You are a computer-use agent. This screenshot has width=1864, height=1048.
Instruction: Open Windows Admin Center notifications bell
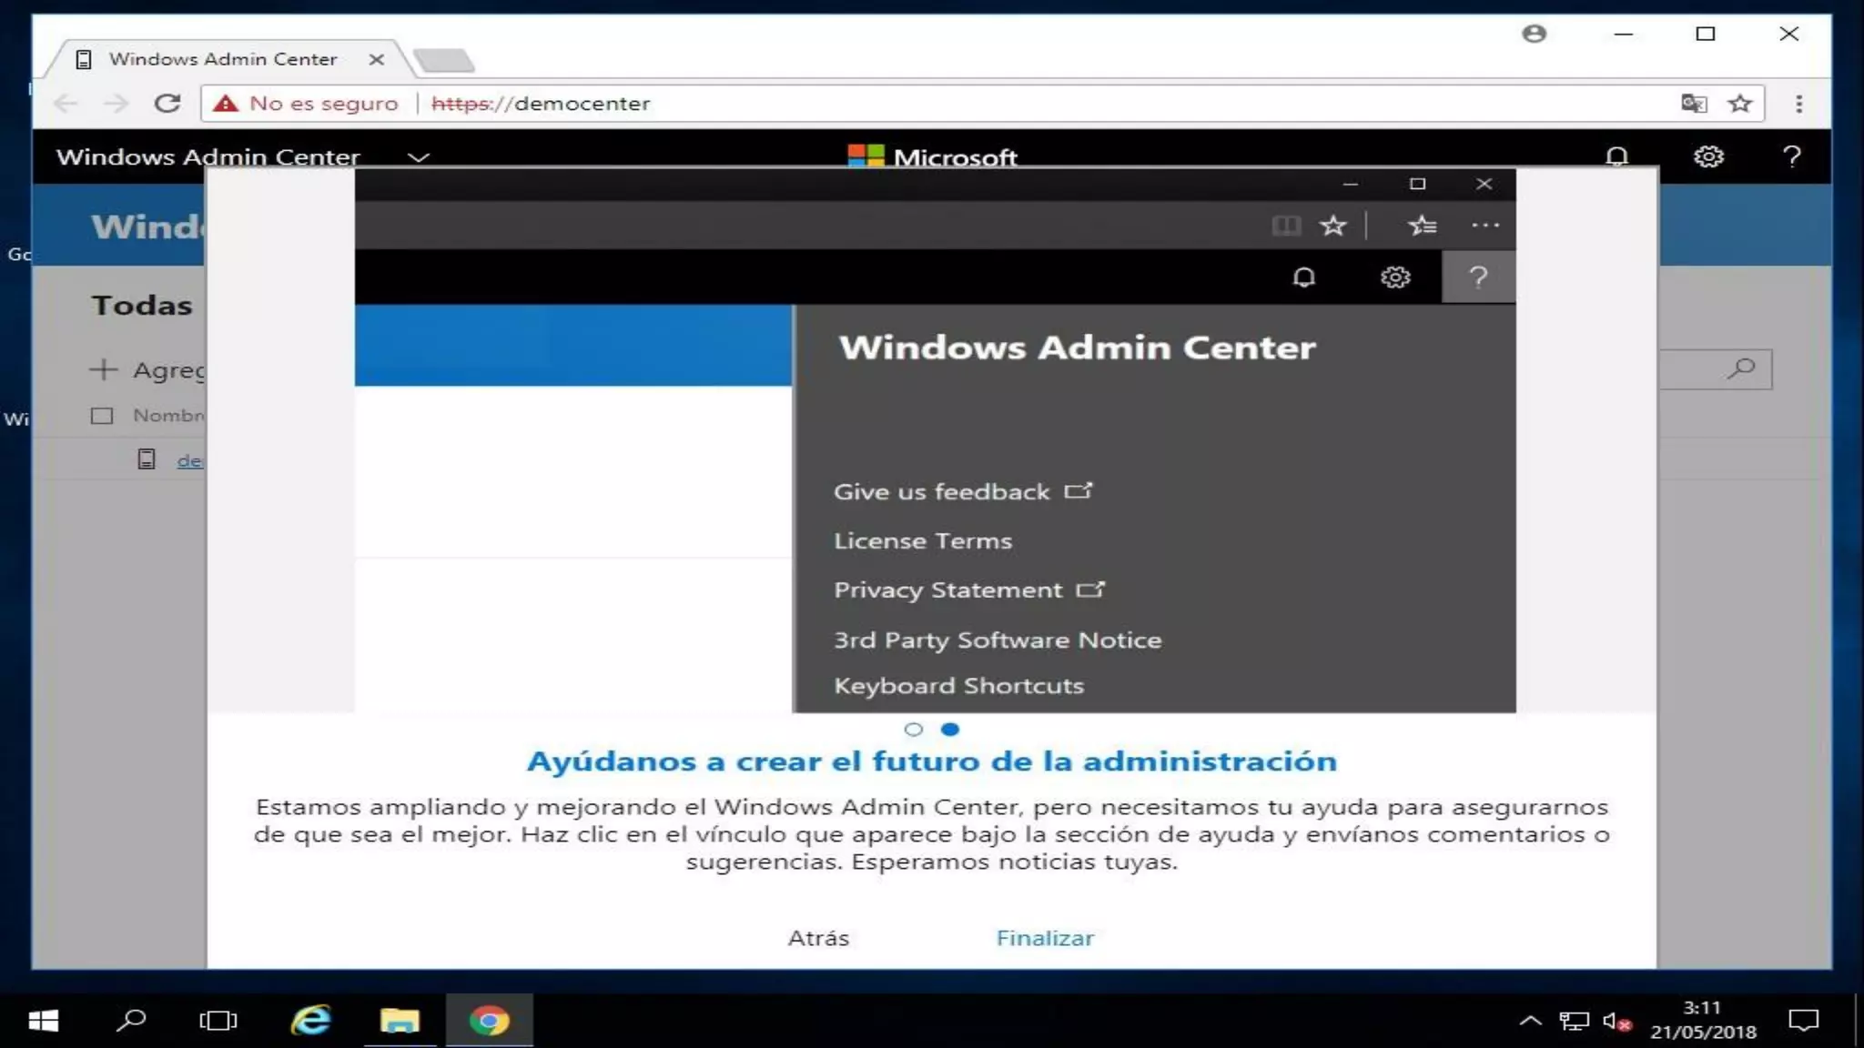1616,156
